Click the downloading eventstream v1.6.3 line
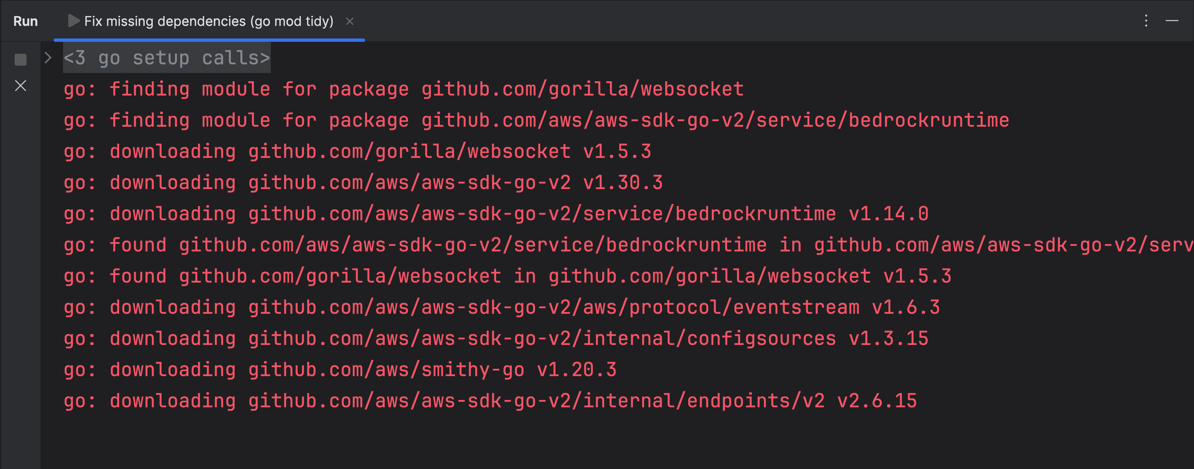Image resolution: width=1194 pixels, height=469 pixels. coord(501,308)
